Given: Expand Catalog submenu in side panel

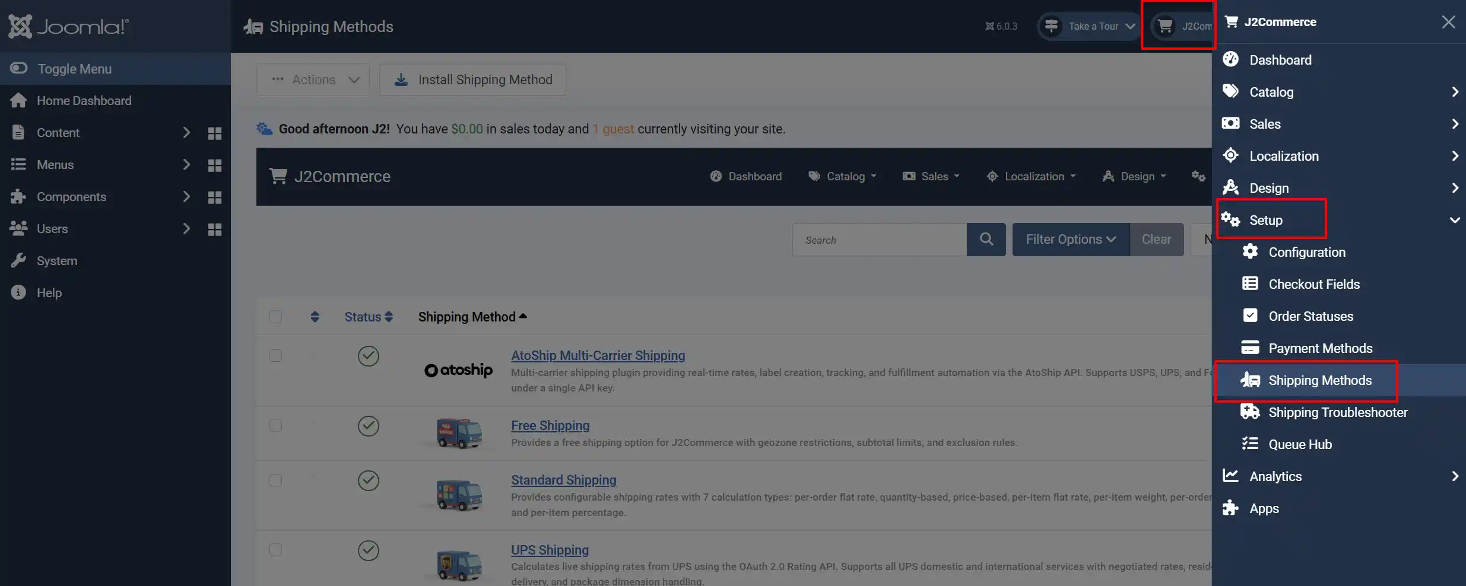Looking at the screenshot, I should pos(1455,92).
